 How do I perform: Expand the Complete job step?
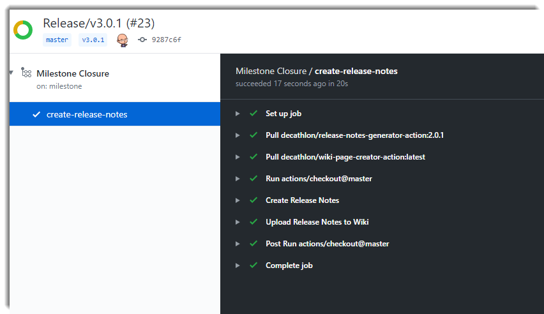[238, 265]
